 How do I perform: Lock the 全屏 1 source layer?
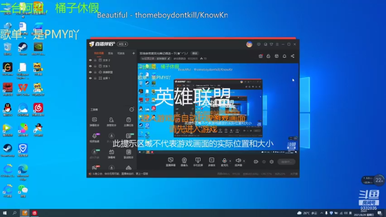click(x=95, y=78)
